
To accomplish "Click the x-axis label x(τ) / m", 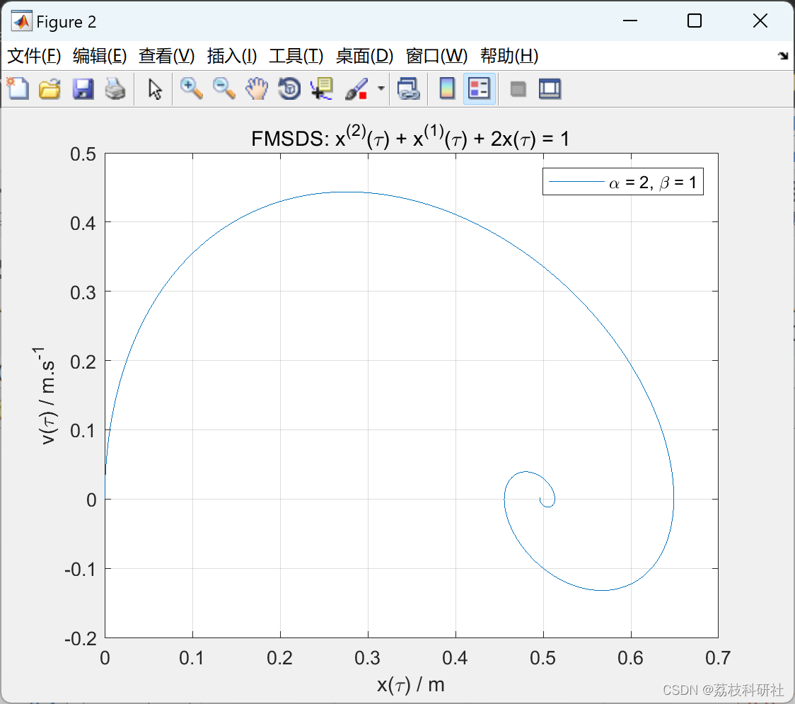I will 411,685.
